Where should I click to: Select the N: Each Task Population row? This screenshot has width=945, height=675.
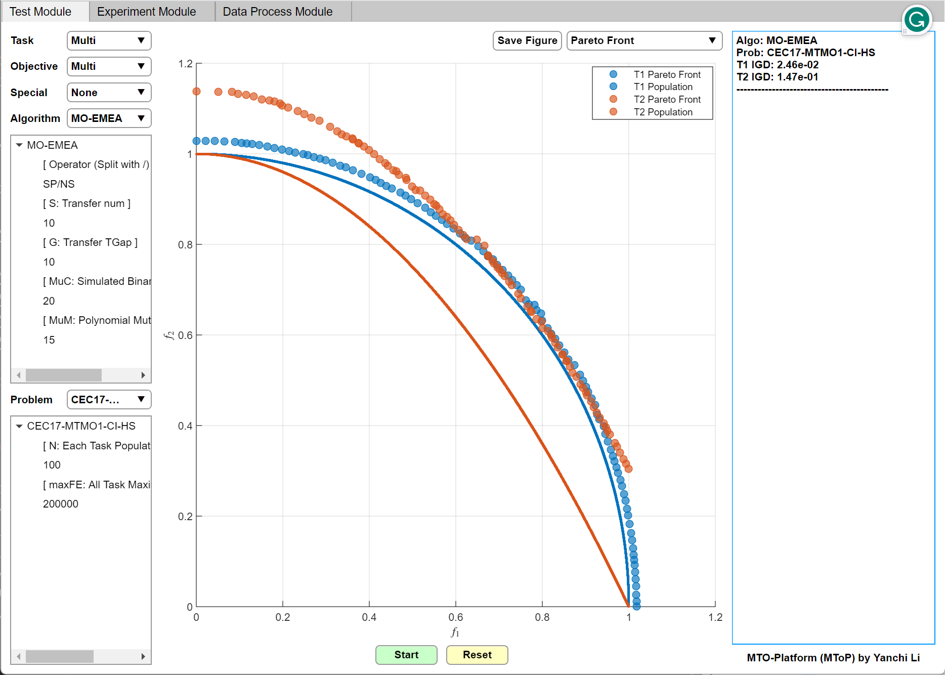tap(97, 446)
